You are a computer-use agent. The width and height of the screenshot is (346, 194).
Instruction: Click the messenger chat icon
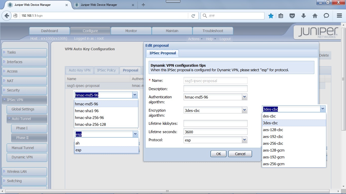326,15
